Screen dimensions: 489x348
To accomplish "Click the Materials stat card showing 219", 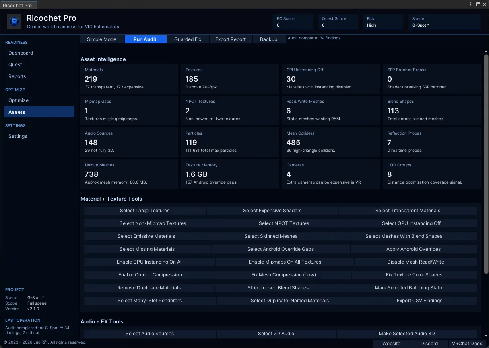I will 129,79.
